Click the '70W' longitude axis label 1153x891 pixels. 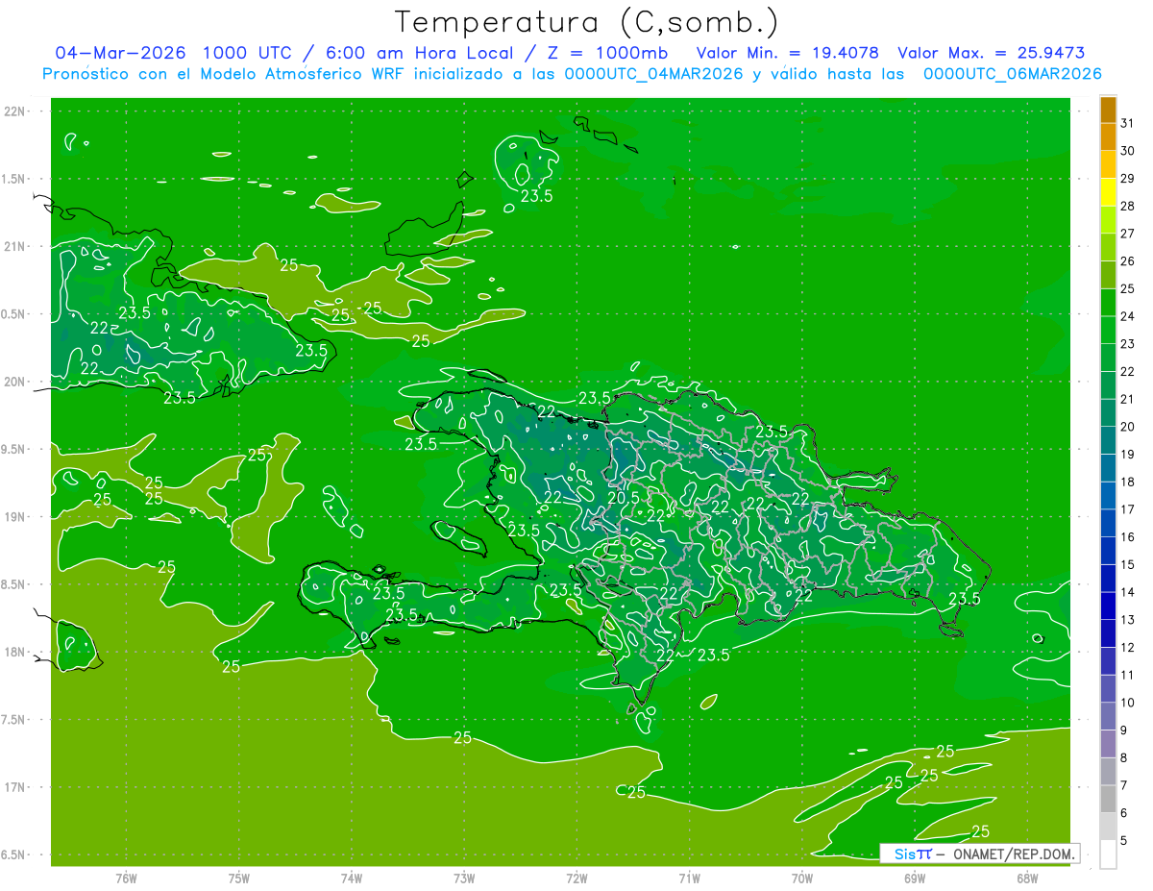click(802, 879)
